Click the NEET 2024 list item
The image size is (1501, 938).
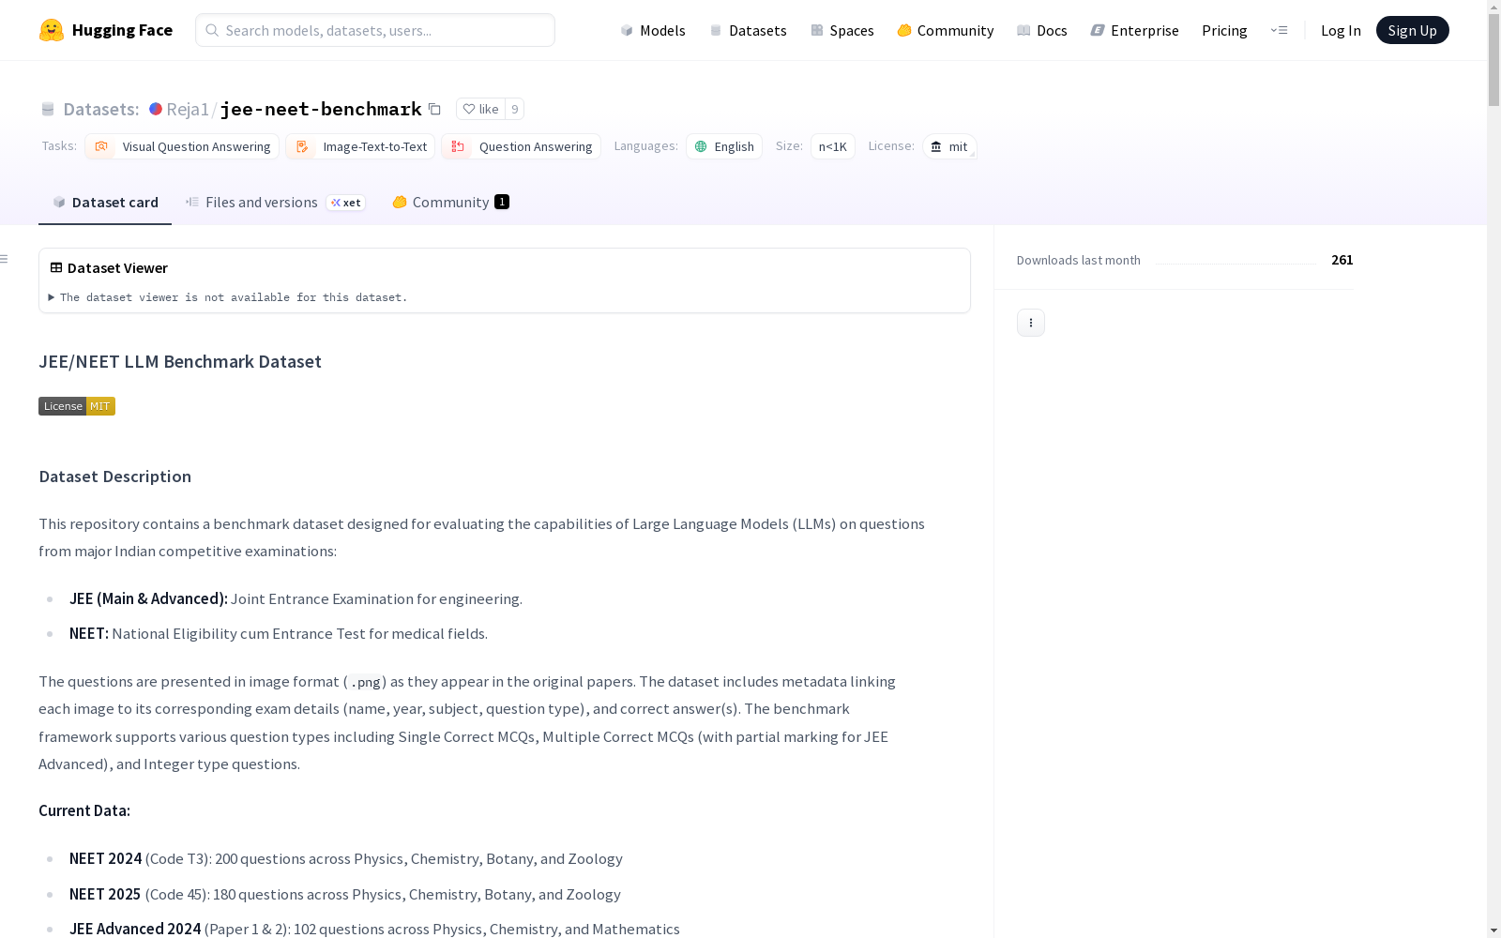pyautogui.click(x=346, y=858)
